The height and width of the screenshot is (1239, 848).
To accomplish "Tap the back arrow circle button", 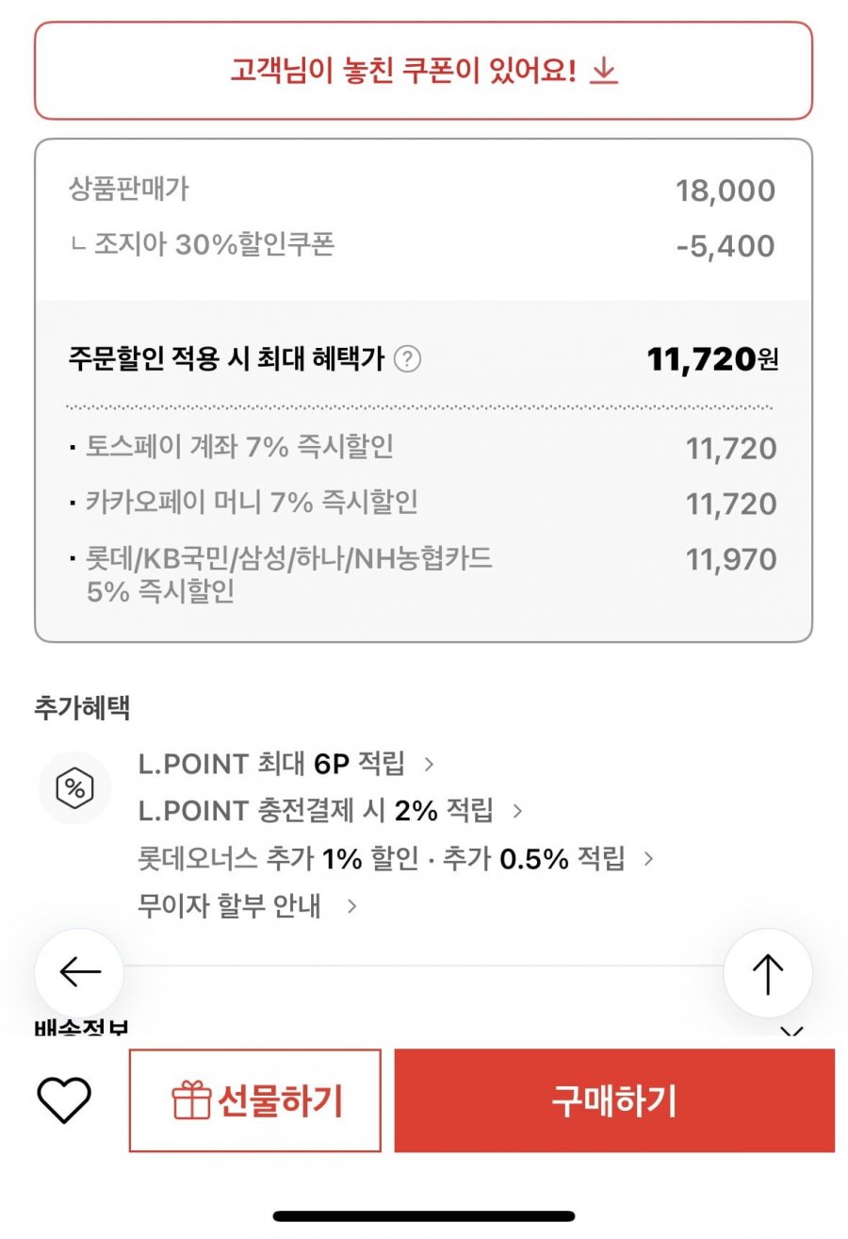I will 79,972.
